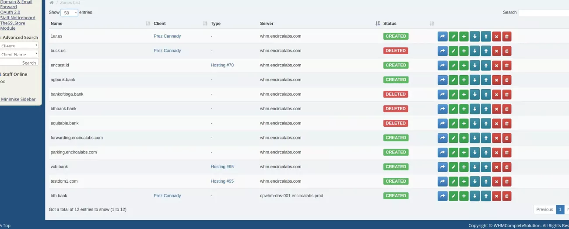Open the Show entries count dropdown
This screenshot has height=229, width=569.
69,13
